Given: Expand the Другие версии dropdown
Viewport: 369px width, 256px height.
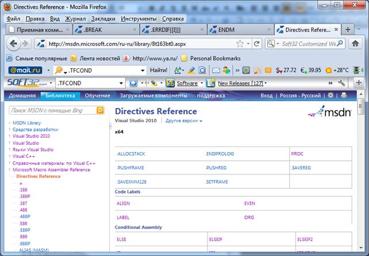Looking at the screenshot, I should [x=184, y=121].
